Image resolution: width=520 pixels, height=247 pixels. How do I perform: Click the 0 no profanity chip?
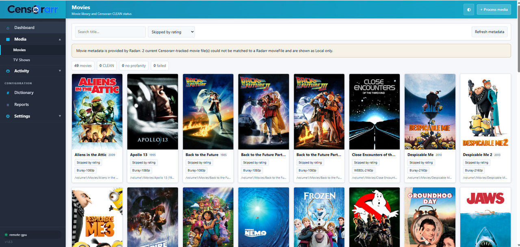click(x=134, y=66)
